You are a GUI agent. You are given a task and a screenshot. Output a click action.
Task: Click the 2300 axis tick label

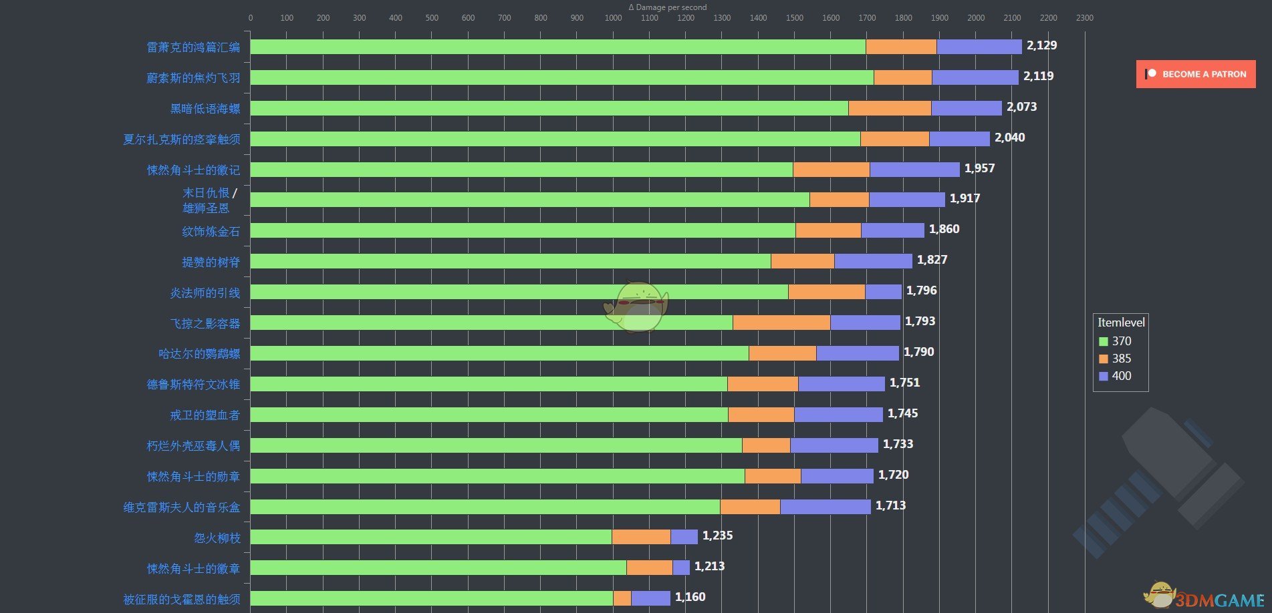[x=1085, y=18]
